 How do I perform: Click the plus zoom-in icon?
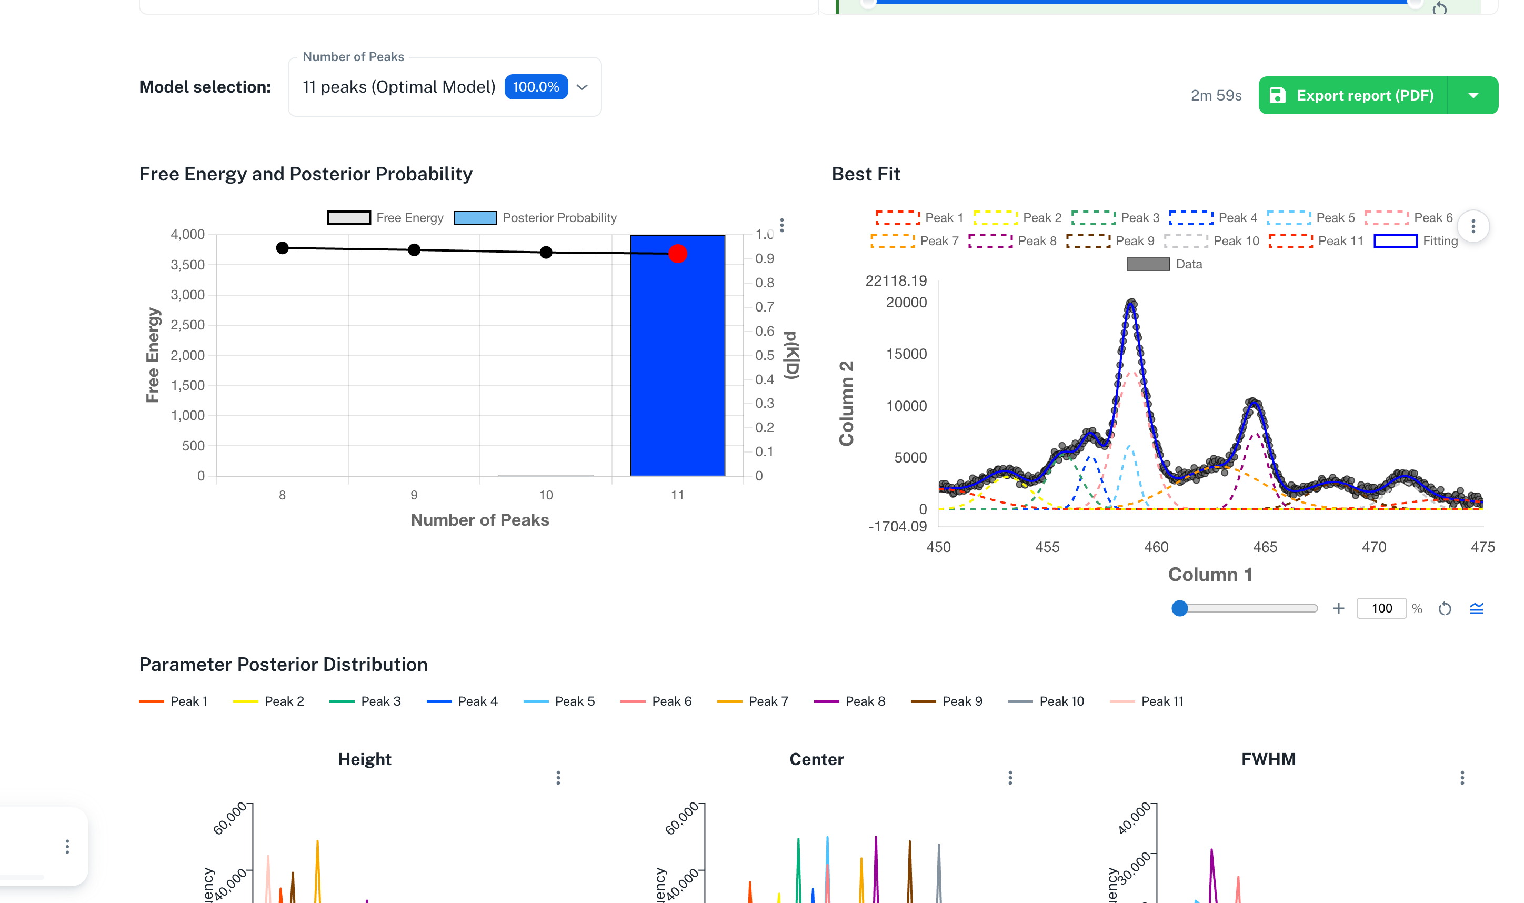(x=1338, y=608)
